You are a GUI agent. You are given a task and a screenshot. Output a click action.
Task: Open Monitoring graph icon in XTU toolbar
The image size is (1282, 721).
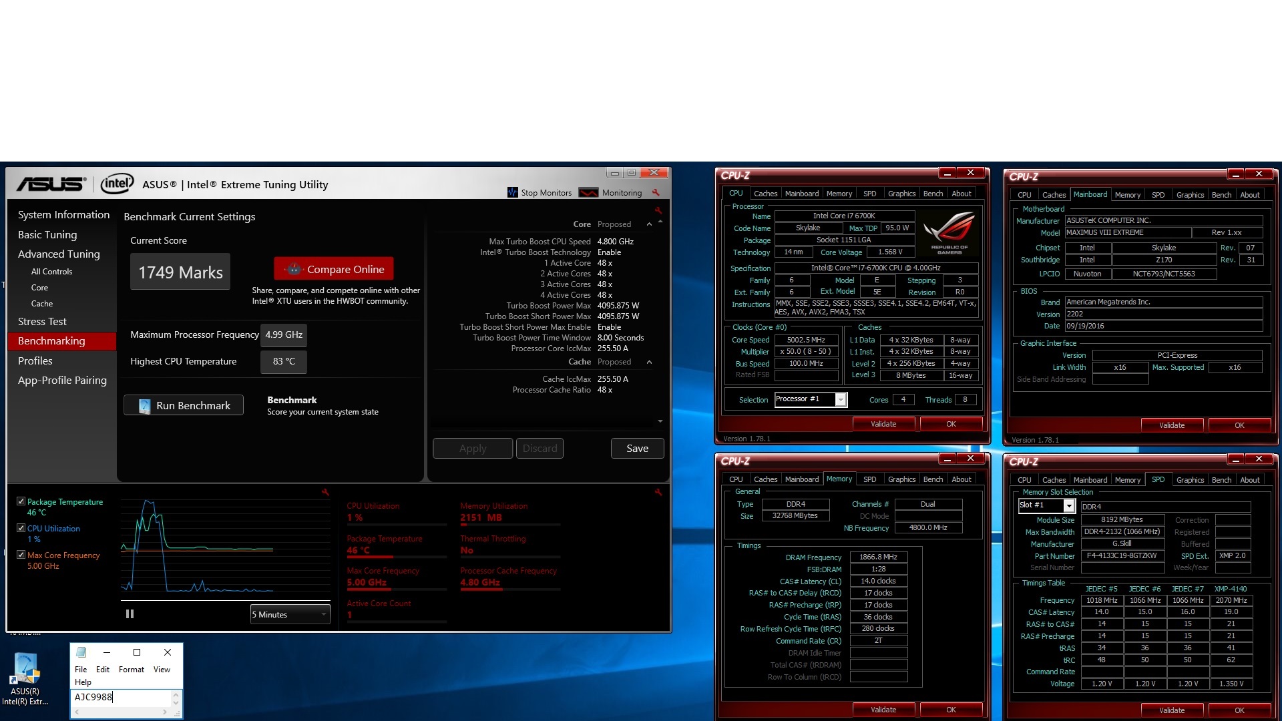click(x=588, y=193)
